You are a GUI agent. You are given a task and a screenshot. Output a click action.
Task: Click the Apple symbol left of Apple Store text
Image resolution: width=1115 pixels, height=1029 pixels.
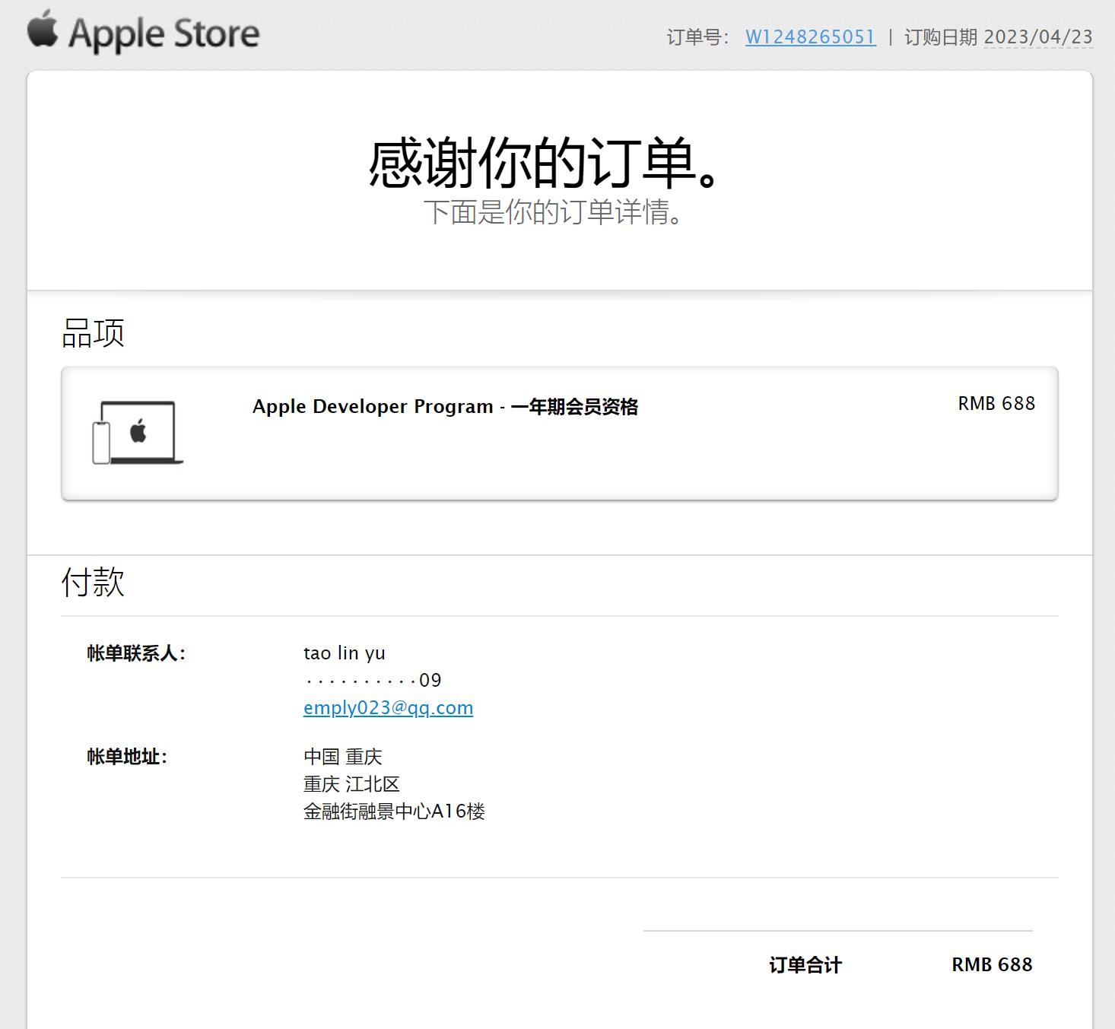(43, 32)
